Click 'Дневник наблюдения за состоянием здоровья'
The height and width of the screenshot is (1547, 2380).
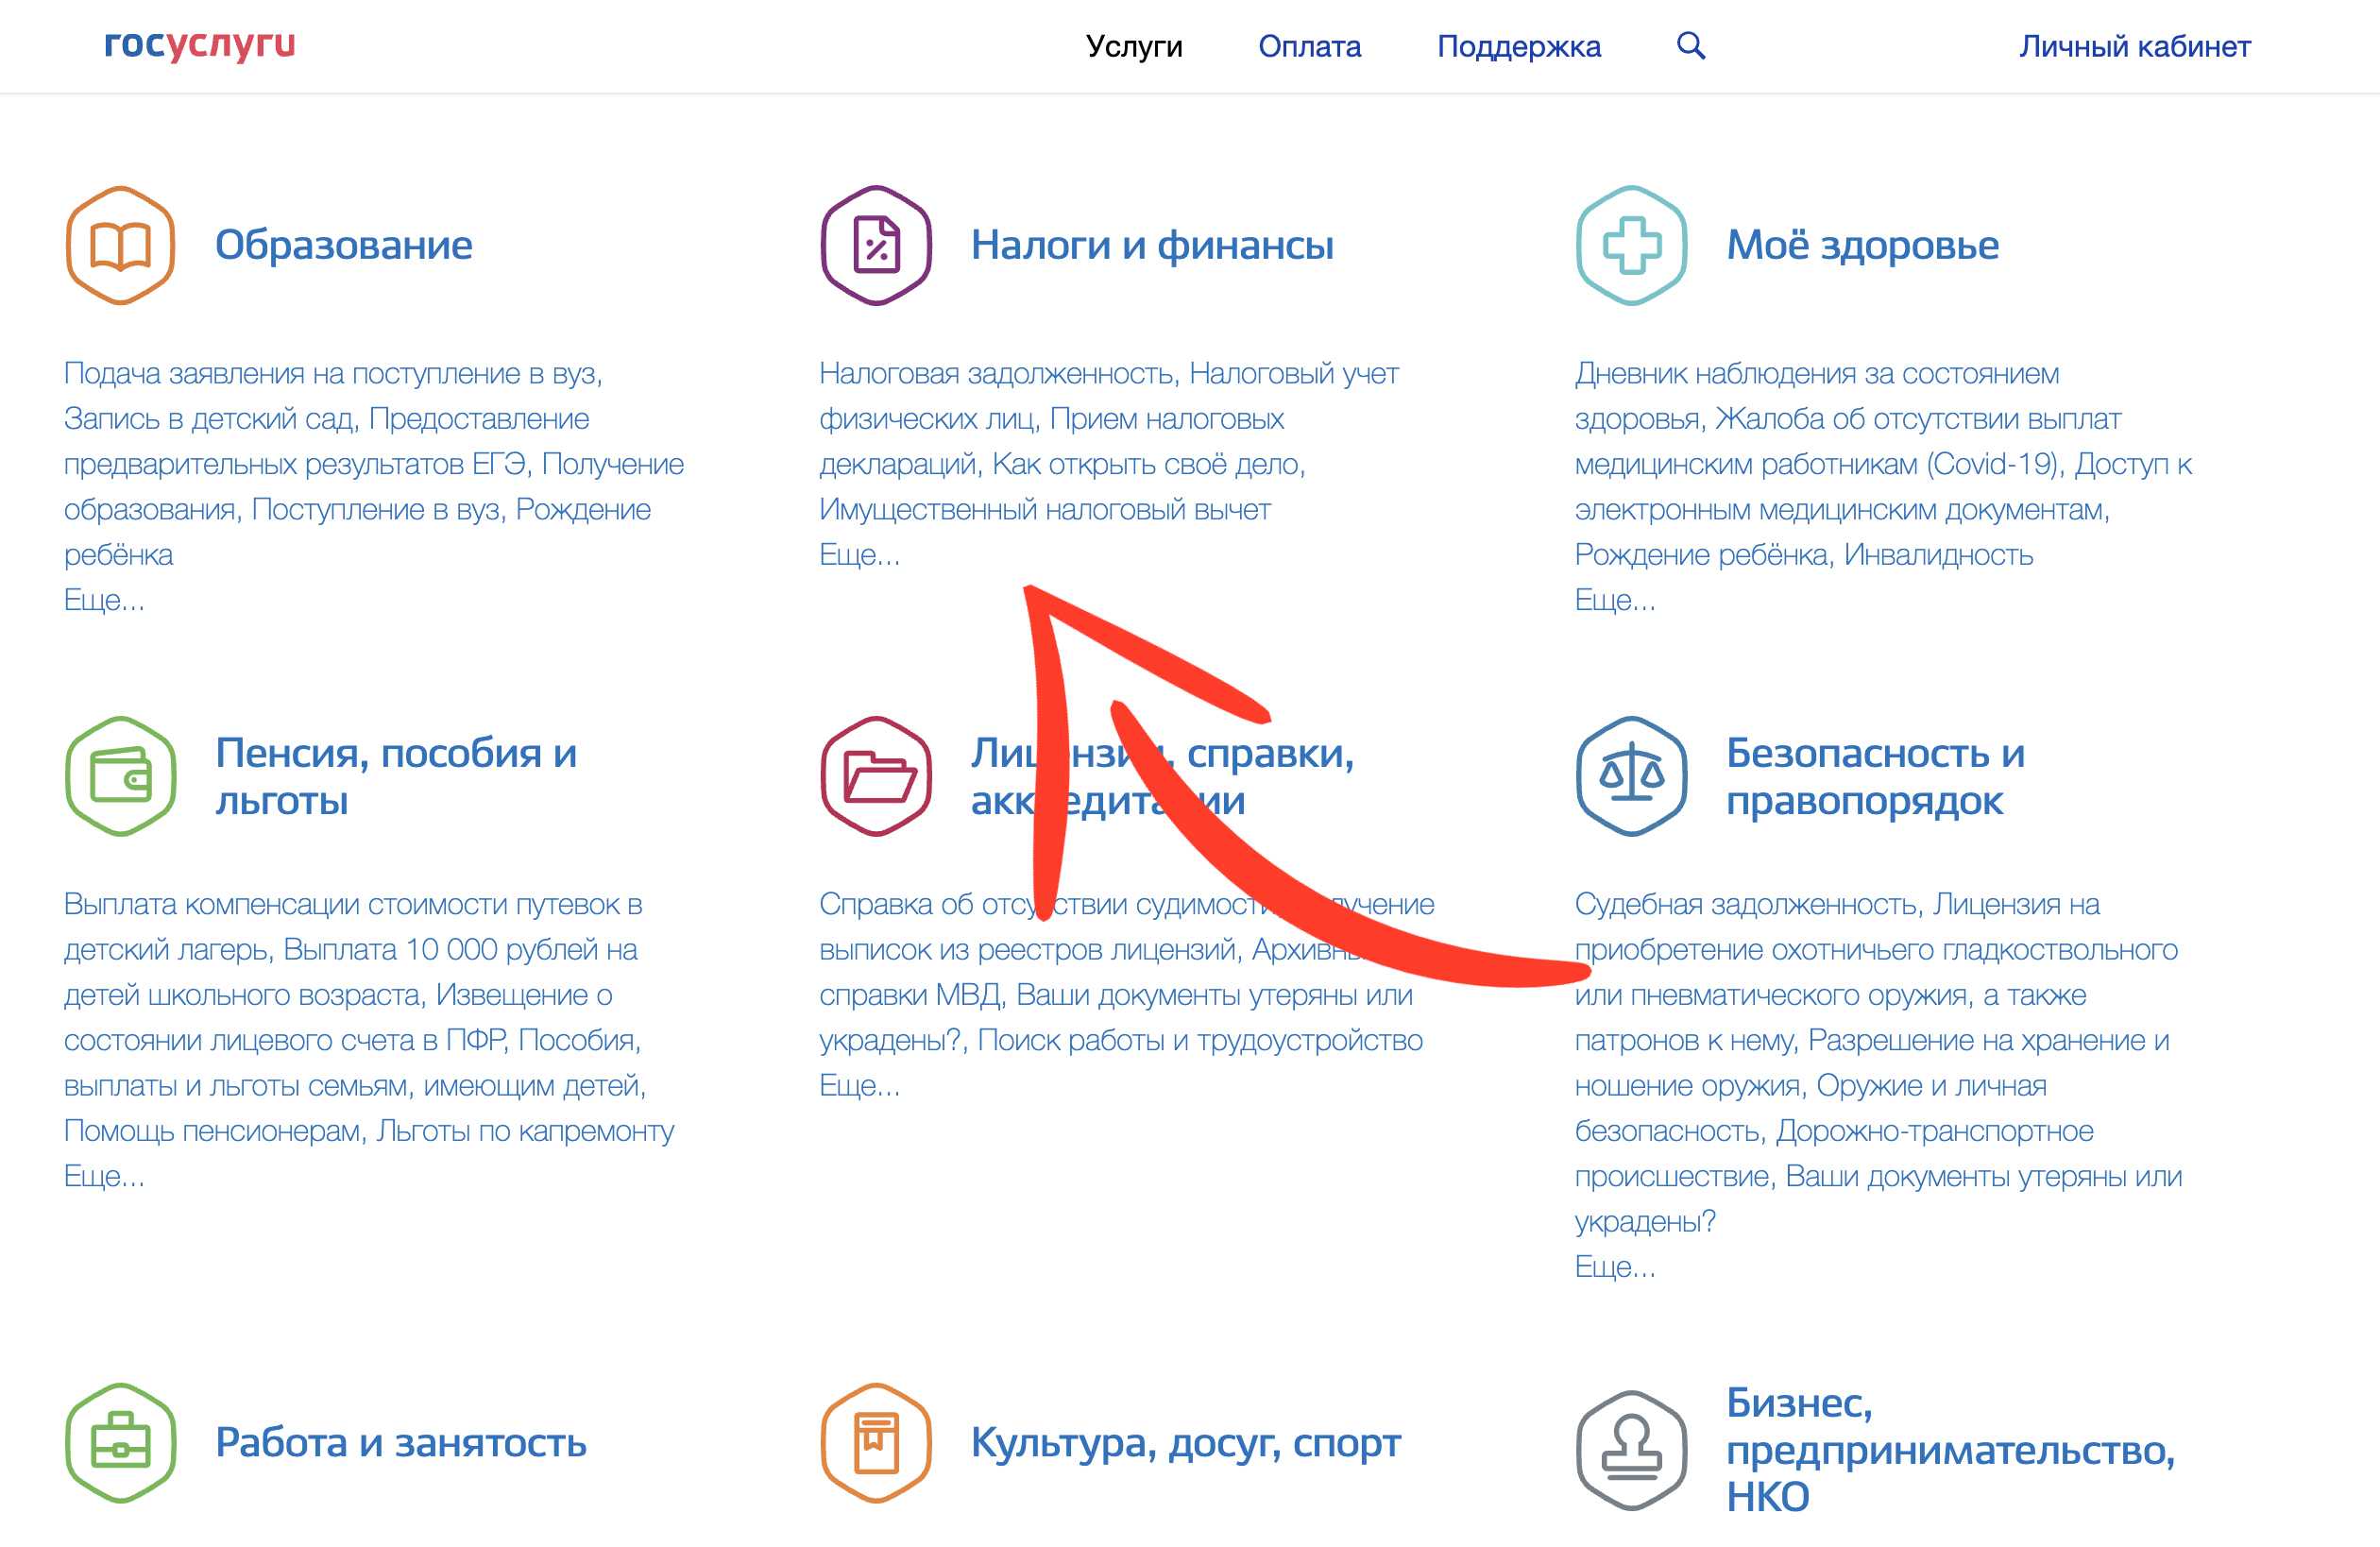(x=1817, y=397)
